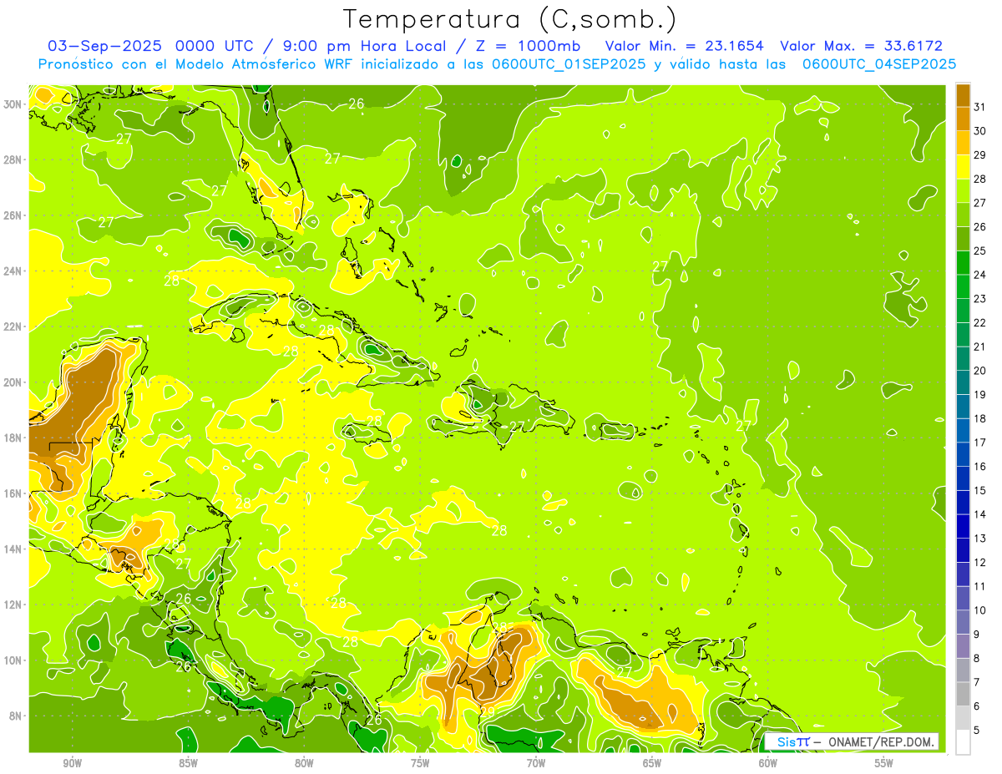
Task: Click the latitude label '22N'
Action: pyautogui.click(x=14, y=326)
